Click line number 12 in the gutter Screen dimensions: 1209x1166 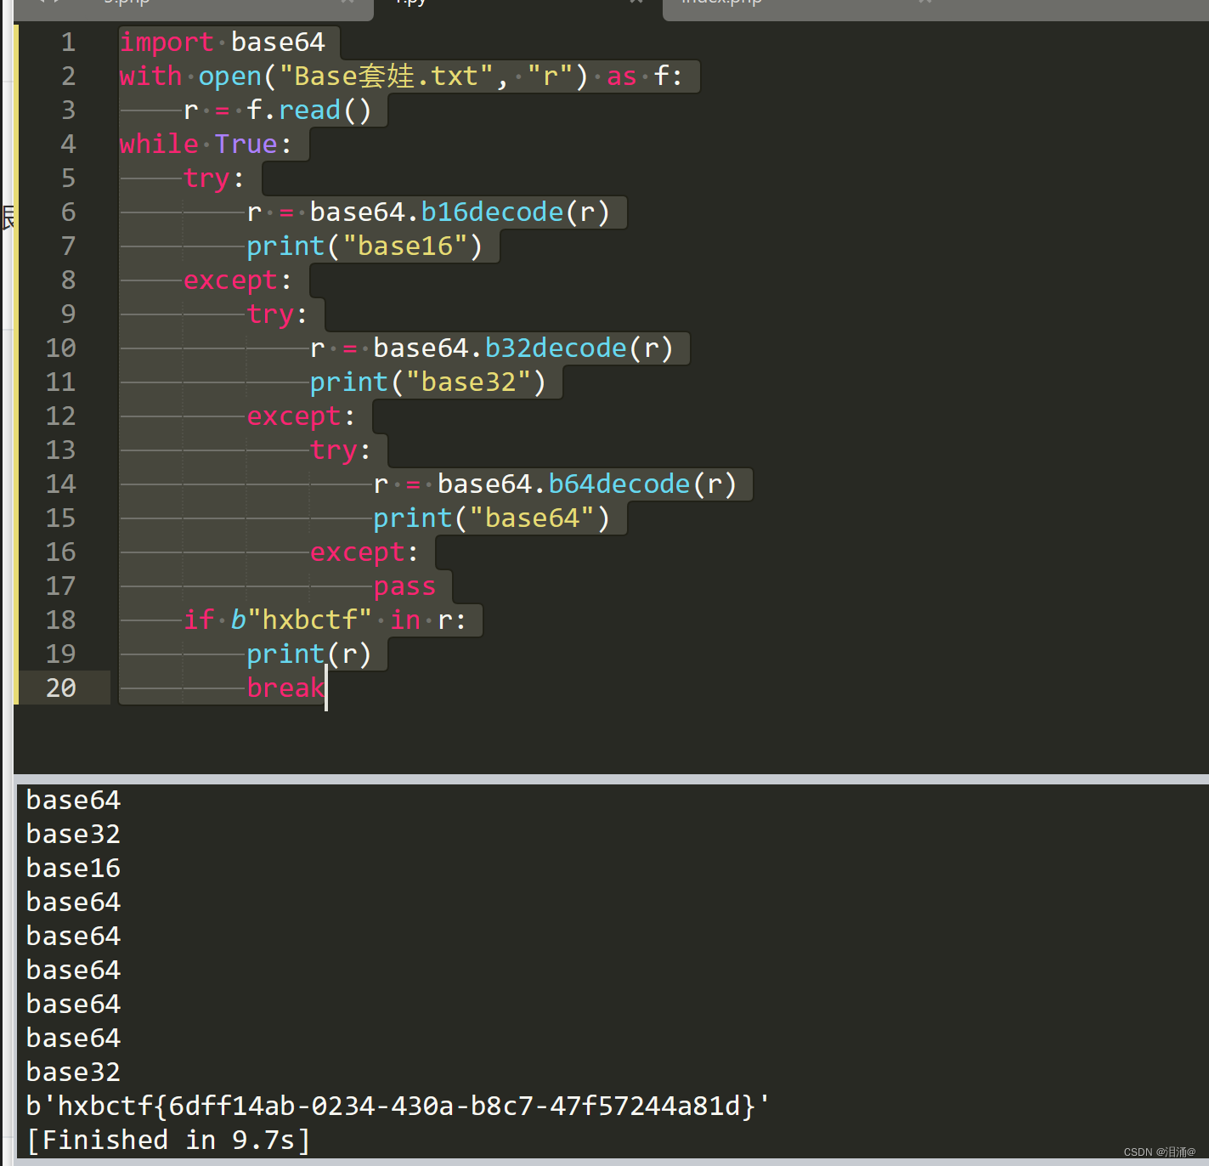[x=61, y=416]
